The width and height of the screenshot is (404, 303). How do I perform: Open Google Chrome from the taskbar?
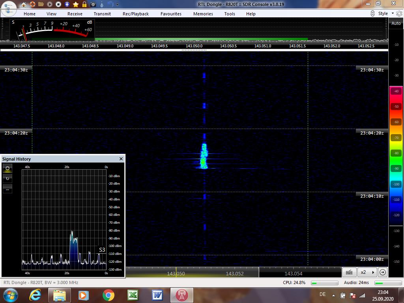(108, 295)
